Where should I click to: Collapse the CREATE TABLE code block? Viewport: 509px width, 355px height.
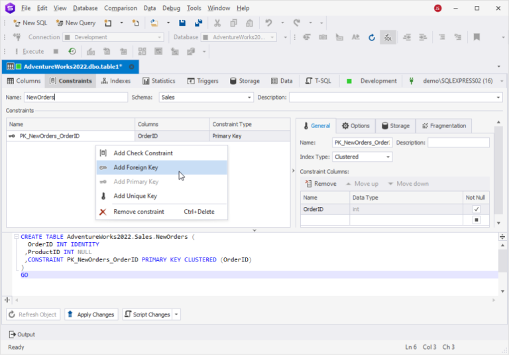tap(16, 236)
